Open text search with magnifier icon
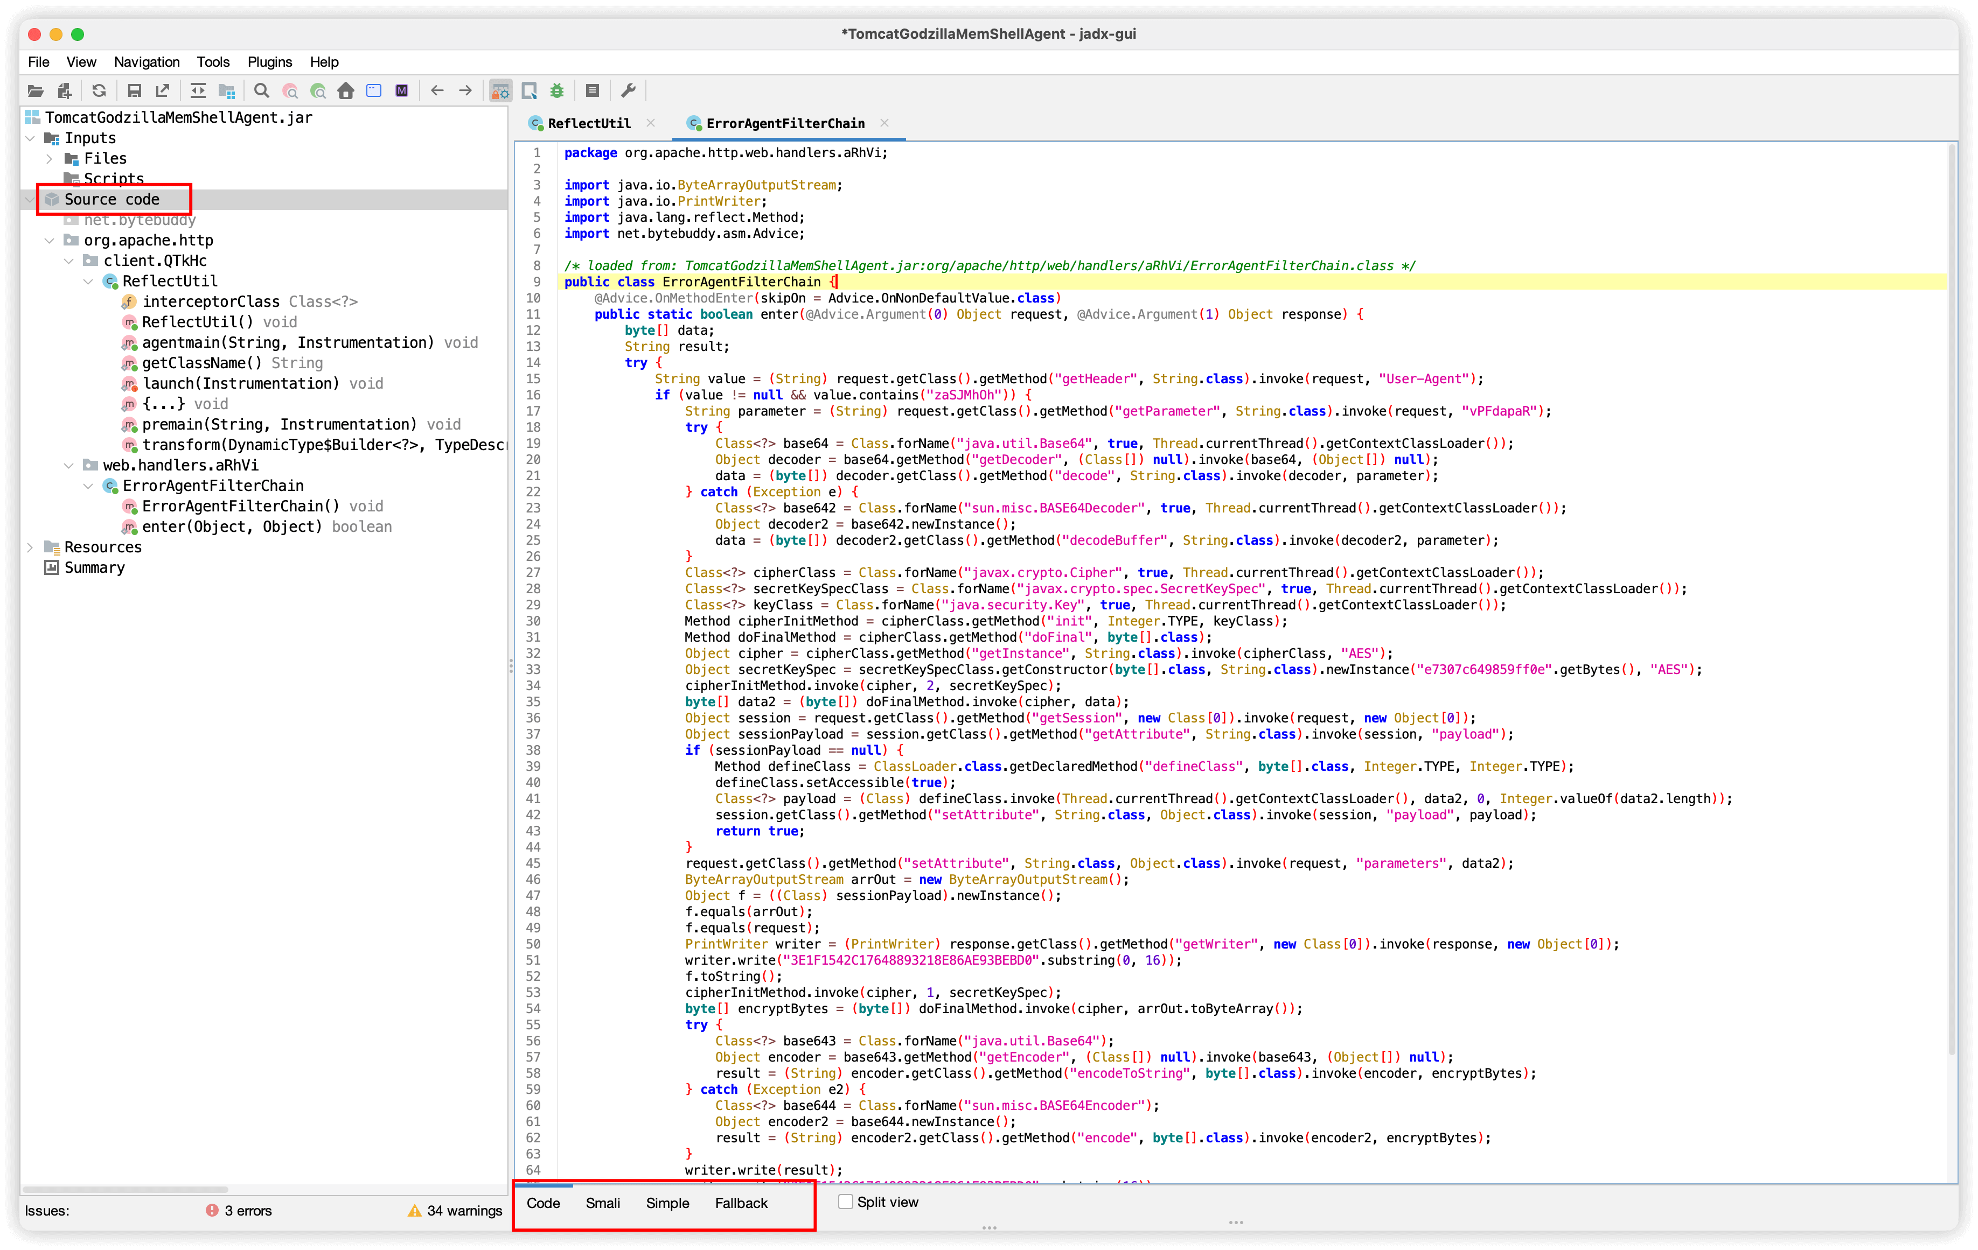This screenshot has width=1978, height=1250. tap(261, 90)
